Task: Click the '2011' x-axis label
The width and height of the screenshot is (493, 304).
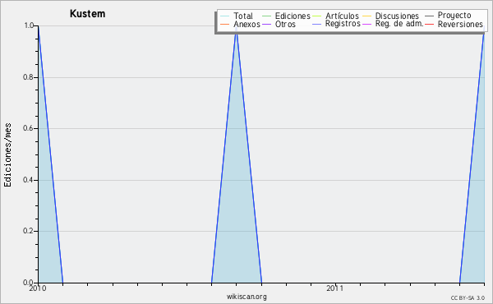Action: 335,288
